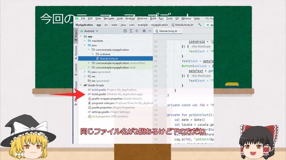Click the code line private const val TAG
286x160 pixels.
click(x=190, y=105)
